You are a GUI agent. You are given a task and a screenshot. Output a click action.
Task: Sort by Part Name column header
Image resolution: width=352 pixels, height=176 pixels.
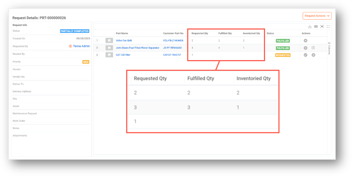coord(122,33)
